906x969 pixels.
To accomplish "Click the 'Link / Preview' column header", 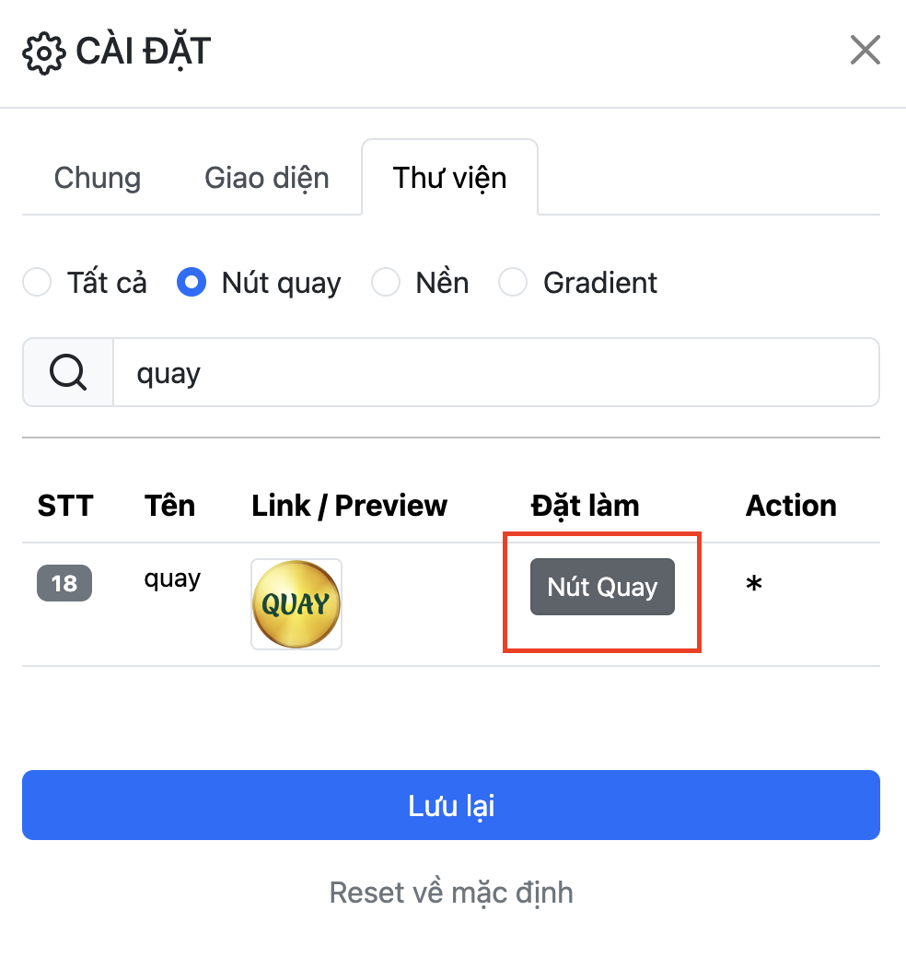I will (349, 505).
